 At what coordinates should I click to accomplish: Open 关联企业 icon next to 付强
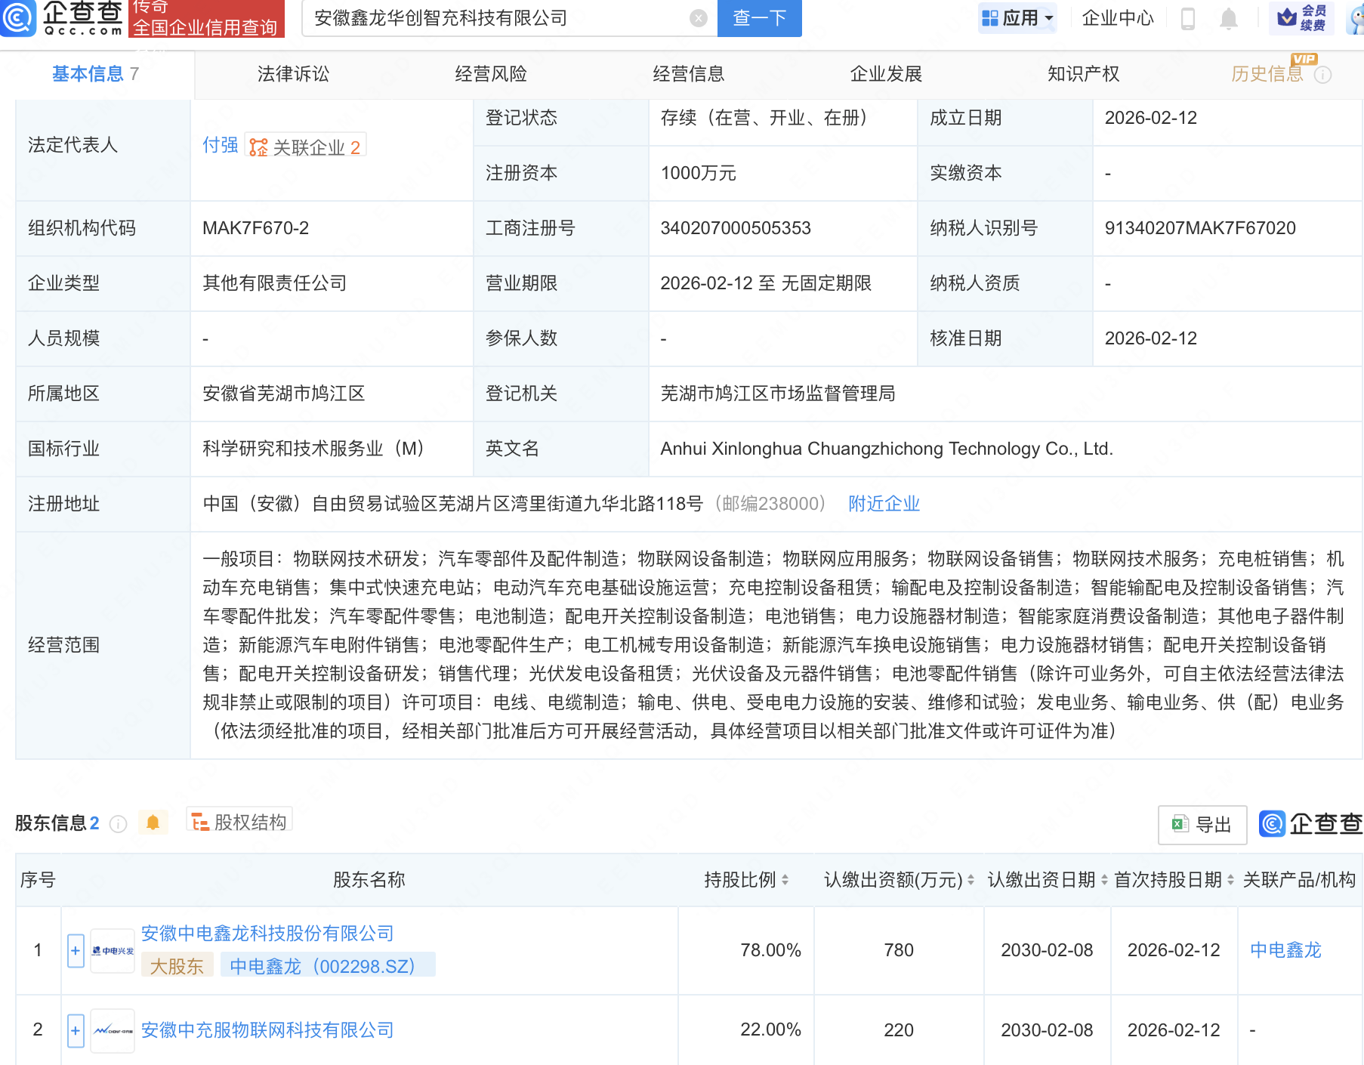point(258,147)
